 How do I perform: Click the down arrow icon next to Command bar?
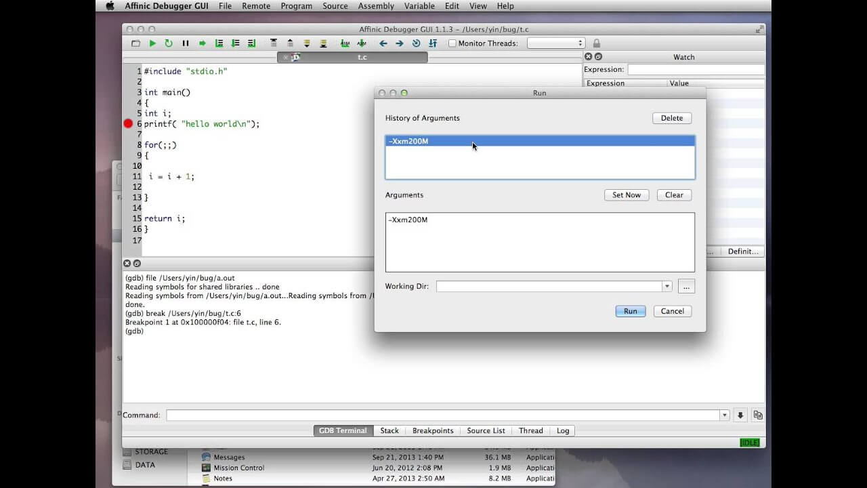pos(742,415)
